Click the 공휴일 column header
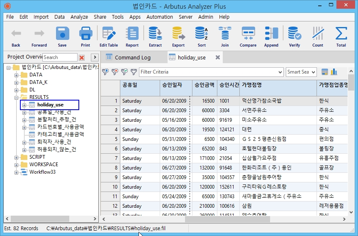The width and height of the screenshot is (358, 236). 140,88
